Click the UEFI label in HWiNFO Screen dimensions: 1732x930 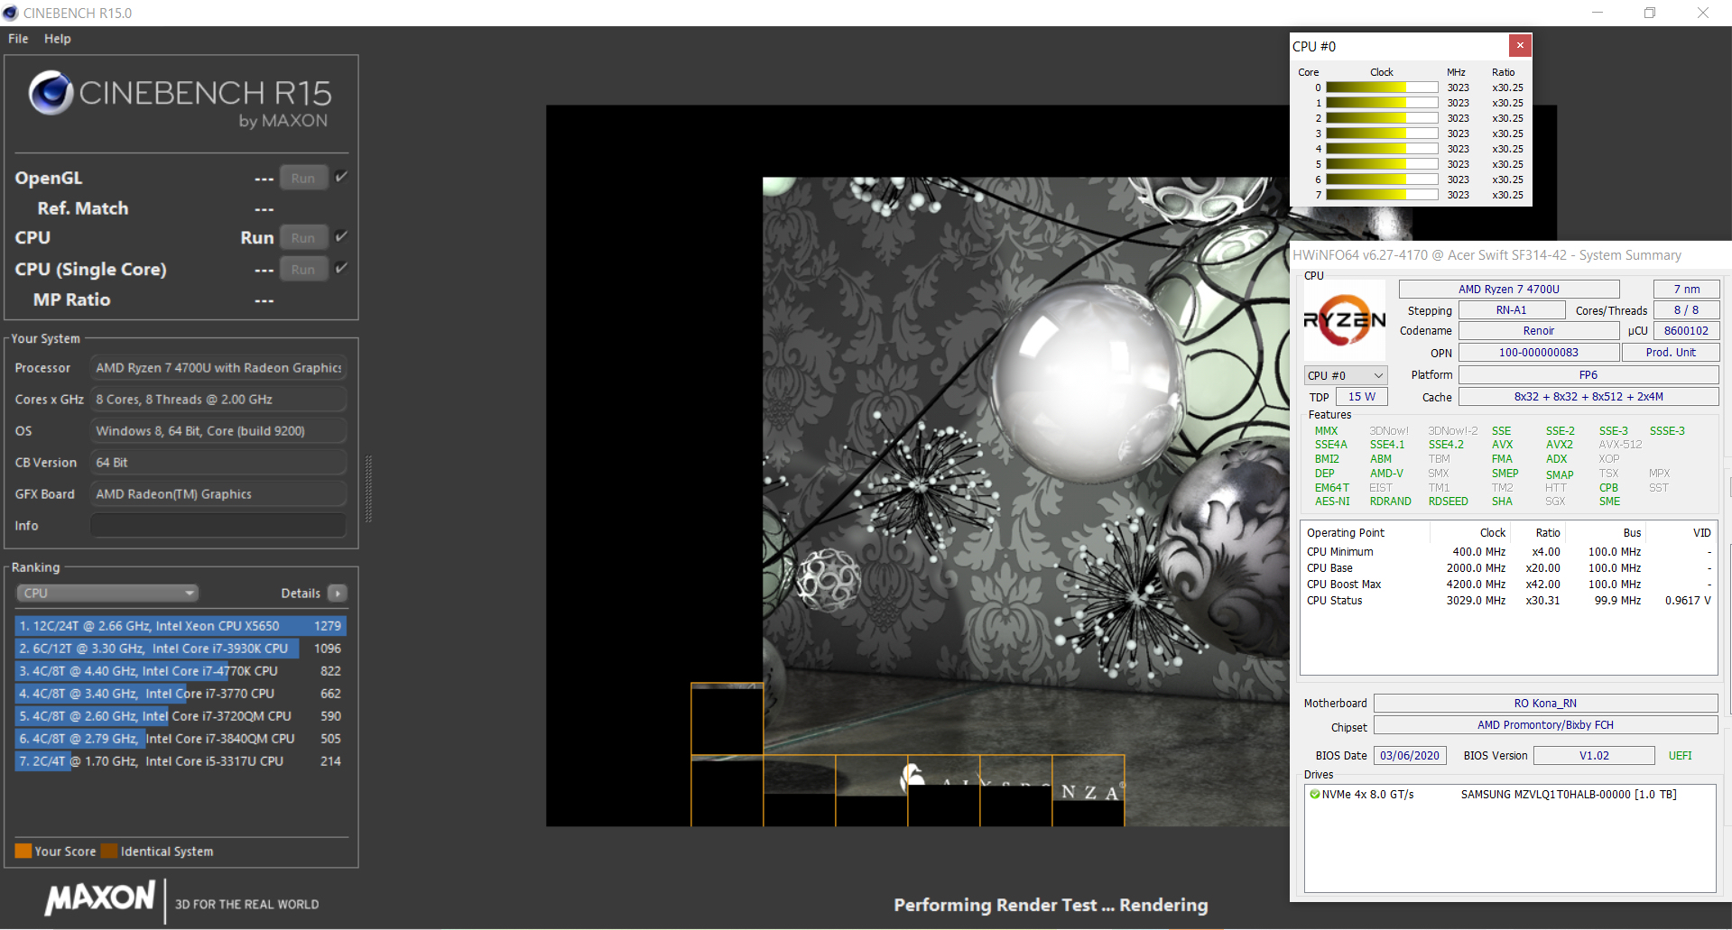[1680, 755]
